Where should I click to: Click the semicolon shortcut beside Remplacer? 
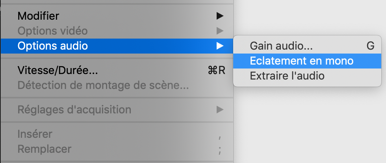coord(220,150)
